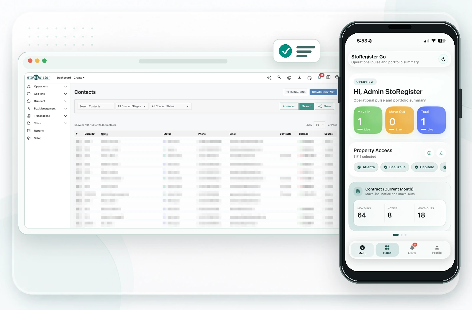Toggle the Capitole property chip
Image resolution: width=472 pixels, height=310 pixels.
coord(424,167)
